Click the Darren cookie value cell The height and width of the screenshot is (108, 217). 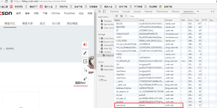click(x=151, y=105)
